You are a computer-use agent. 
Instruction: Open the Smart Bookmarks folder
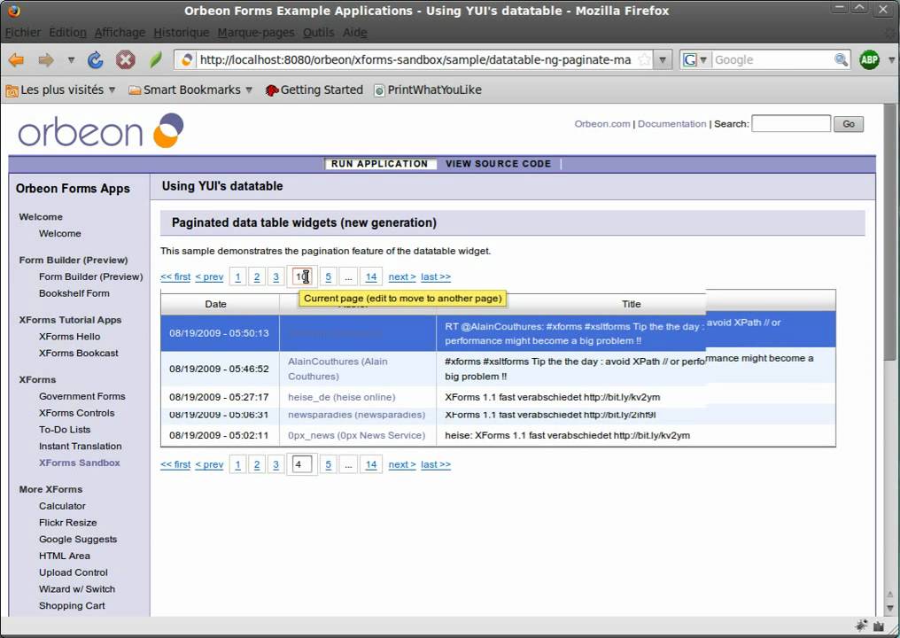coord(190,90)
